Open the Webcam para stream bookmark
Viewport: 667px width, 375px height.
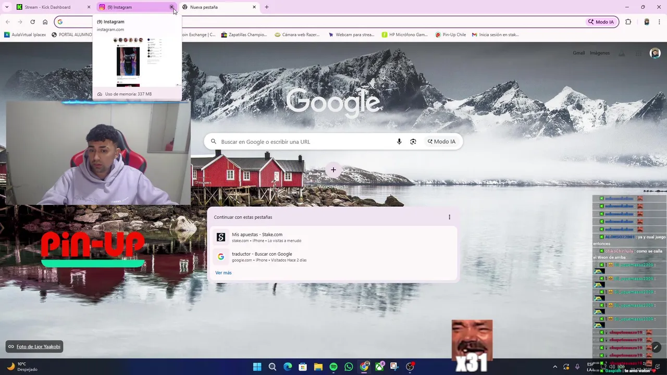click(x=351, y=35)
